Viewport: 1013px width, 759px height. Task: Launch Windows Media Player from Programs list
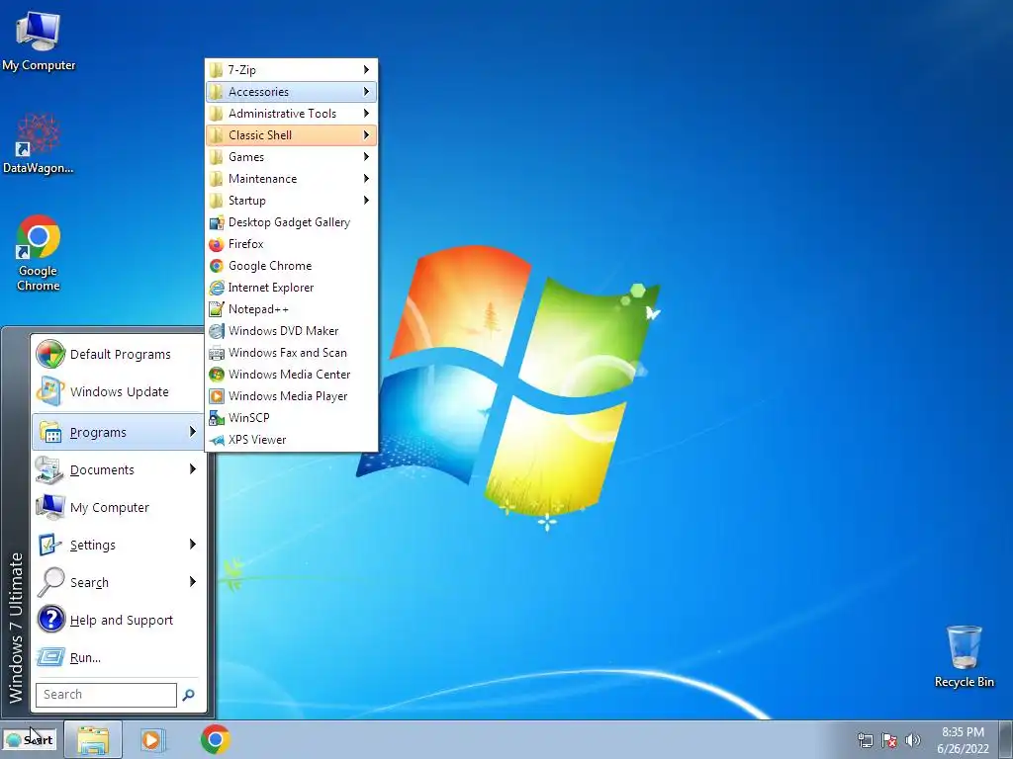[292, 395]
